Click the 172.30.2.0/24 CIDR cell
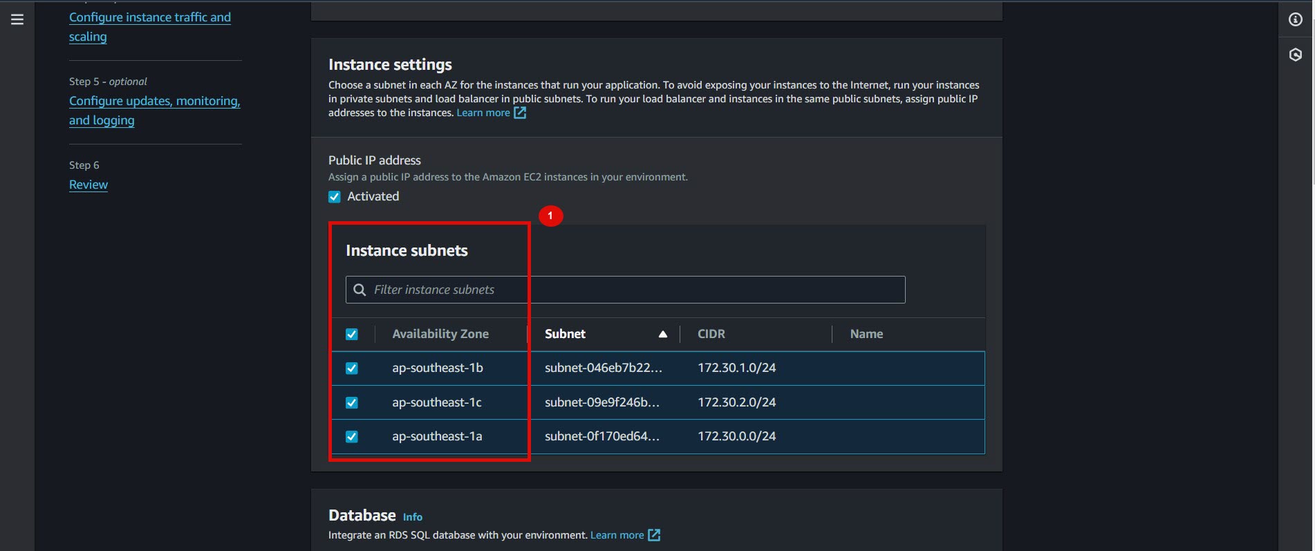The height and width of the screenshot is (551, 1315). coord(737,402)
